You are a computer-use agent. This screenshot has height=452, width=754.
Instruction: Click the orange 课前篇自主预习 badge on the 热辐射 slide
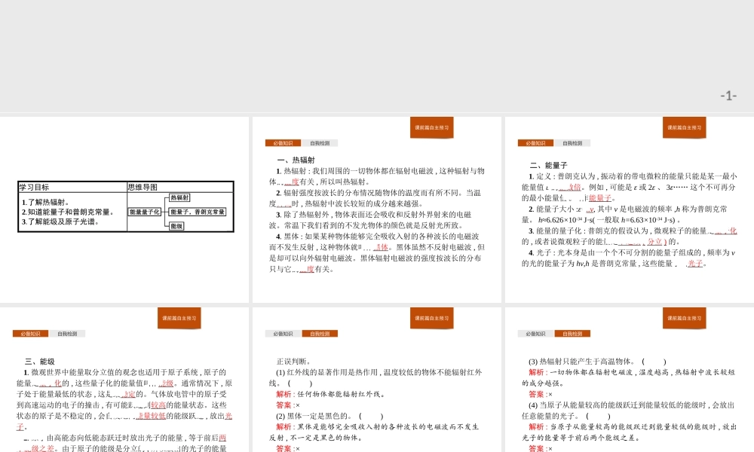tap(432, 127)
